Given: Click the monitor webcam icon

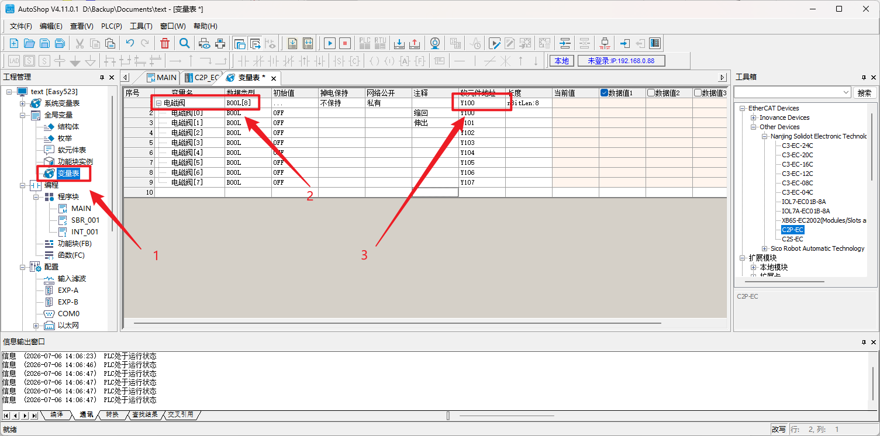Looking at the screenshot, I should pos(435,43).
